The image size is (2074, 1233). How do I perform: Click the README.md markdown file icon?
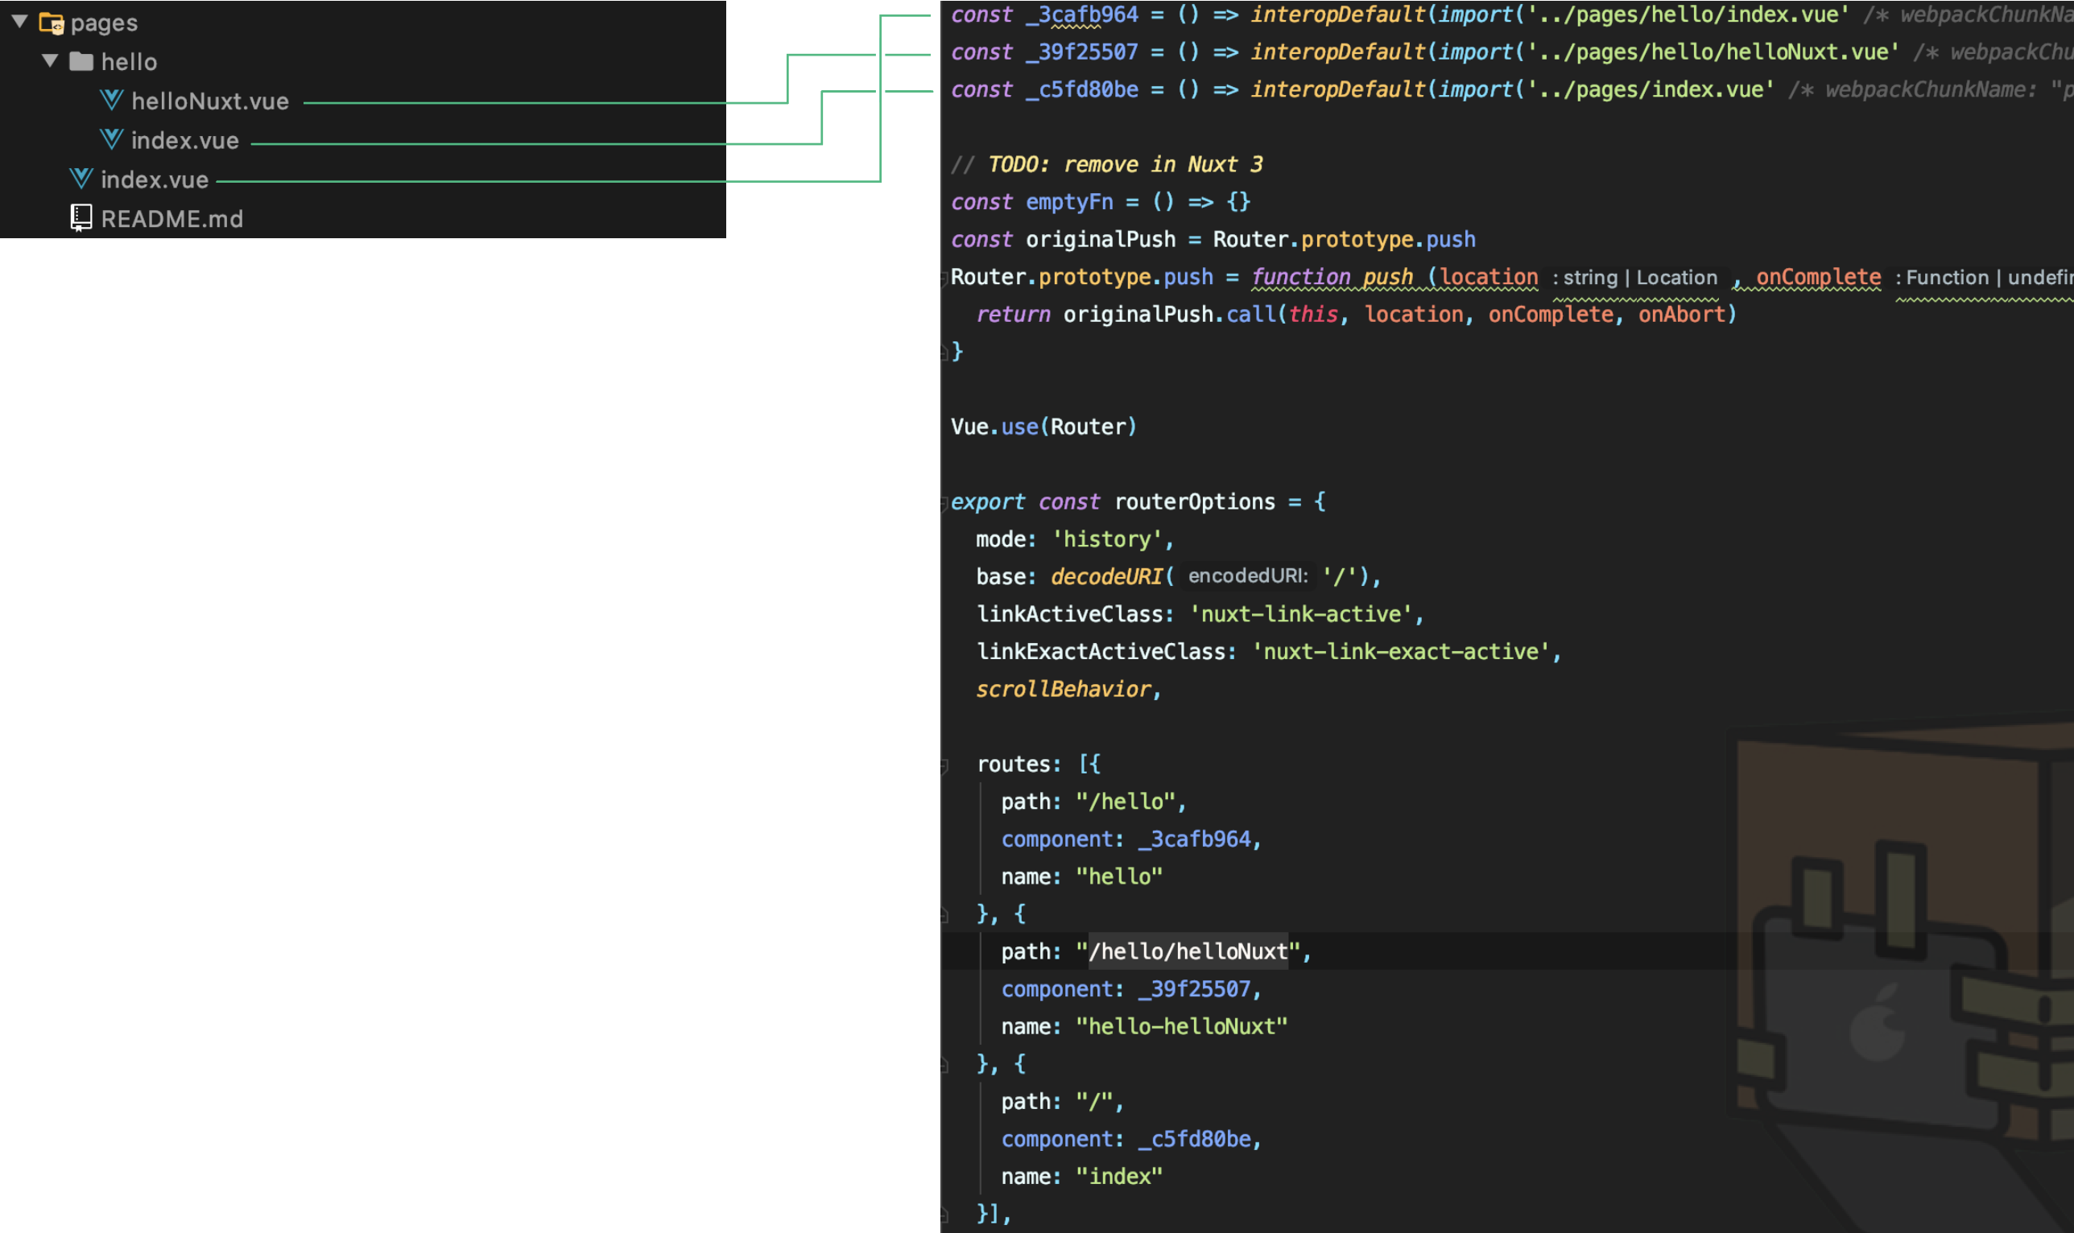pos(80,217)
